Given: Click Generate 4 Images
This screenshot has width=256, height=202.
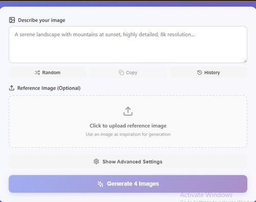Looking at the screenshot, I should pyautogui.click(x=128, y=184).
